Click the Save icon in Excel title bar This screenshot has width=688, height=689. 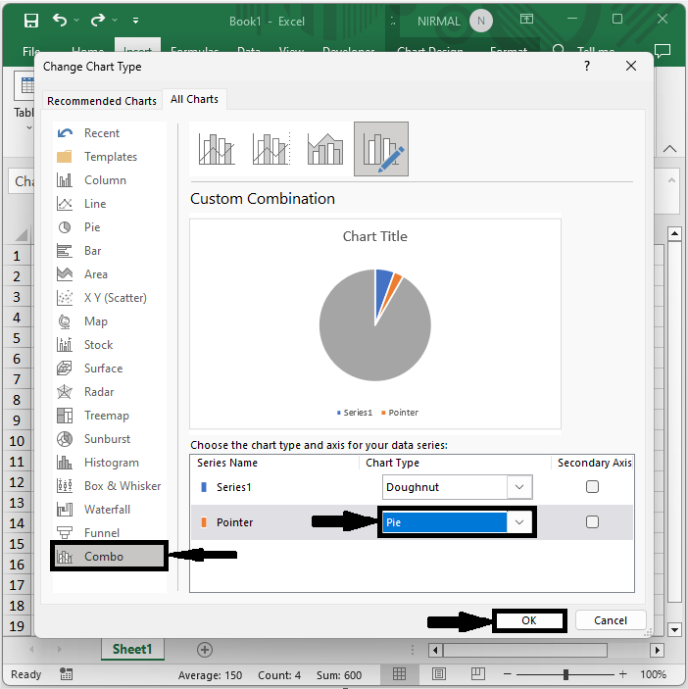(30, 21)
